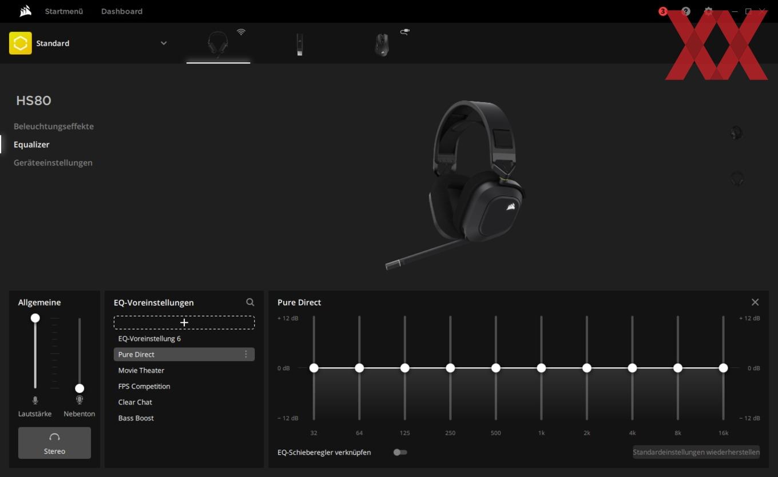Click the 125 Hz EQ band handle
Image resolution: width=778 pixels, height=477 pixels.
405,368
